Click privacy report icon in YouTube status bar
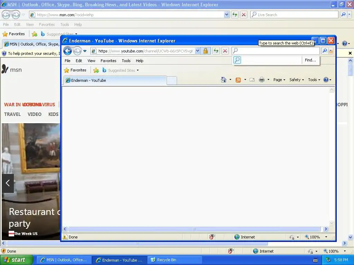The height and width of the screenshot is (265, 354). tap(212, 237)
